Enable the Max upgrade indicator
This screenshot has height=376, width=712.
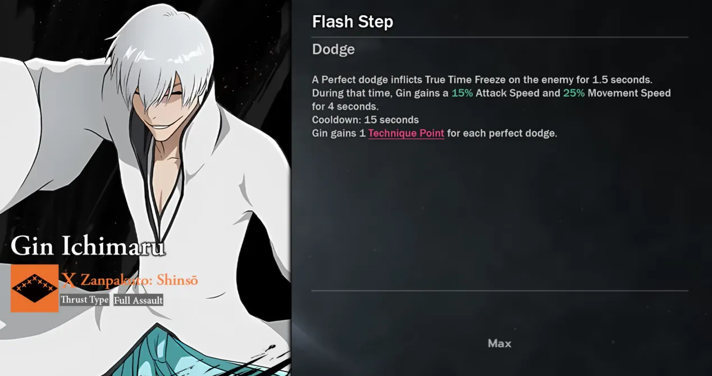coord(499,343)
